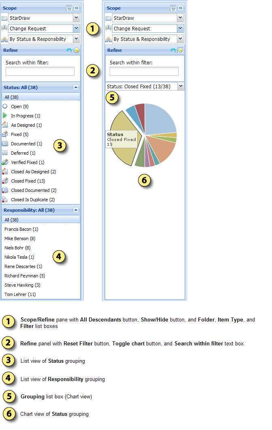Click the Closed Is Duplicate icon
The height and width of the screenshot is (430, 272).
5,200
